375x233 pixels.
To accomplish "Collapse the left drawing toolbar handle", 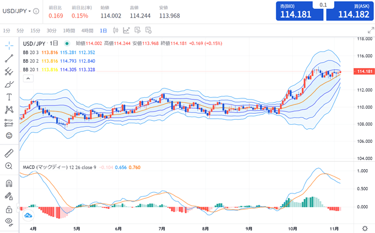I will tap(18, 208).
